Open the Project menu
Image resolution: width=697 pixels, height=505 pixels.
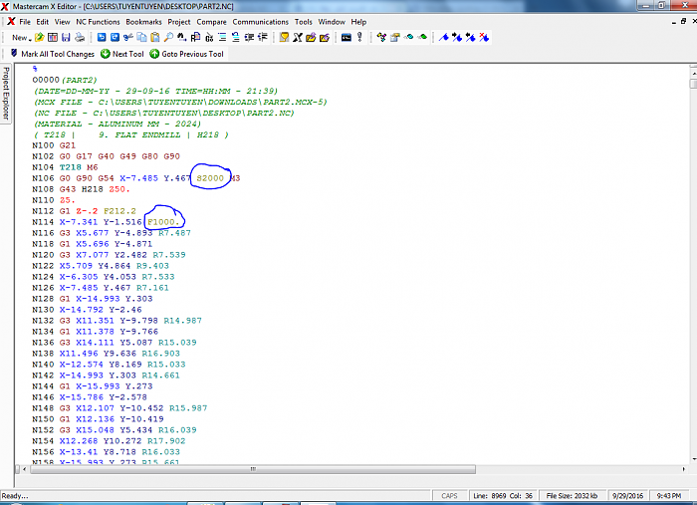click(x=178, y=22)
